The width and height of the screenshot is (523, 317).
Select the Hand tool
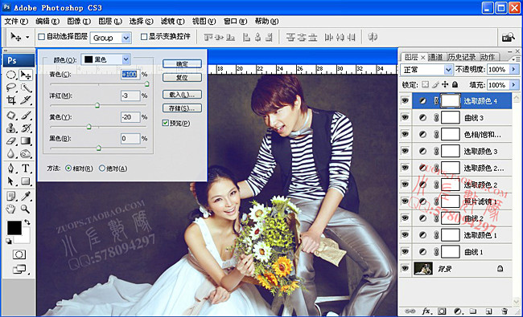[11, 209]
